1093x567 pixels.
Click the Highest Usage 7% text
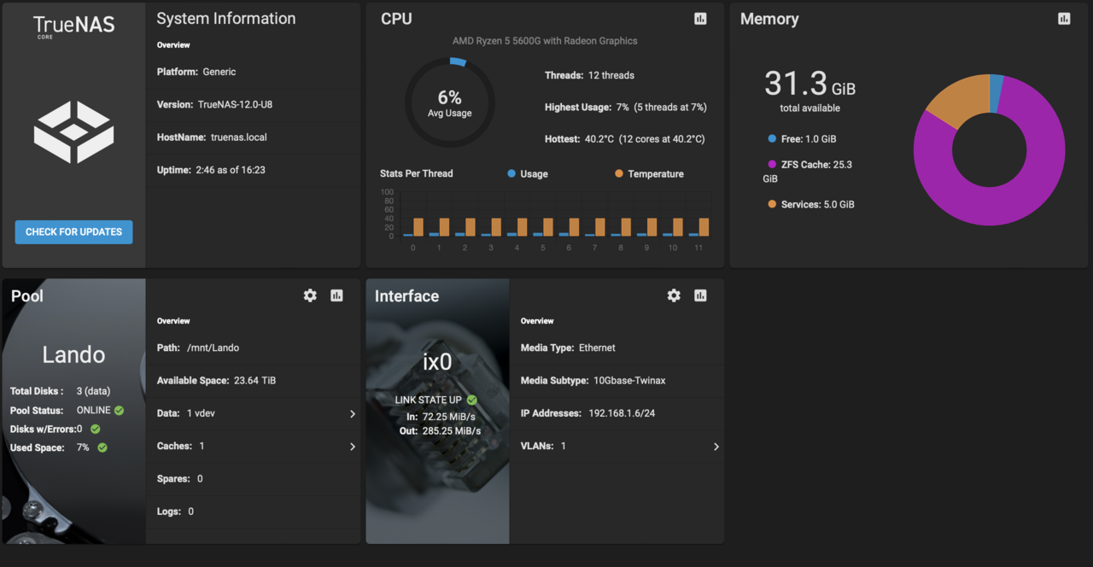pyautogui.click(x=625, y=108)
